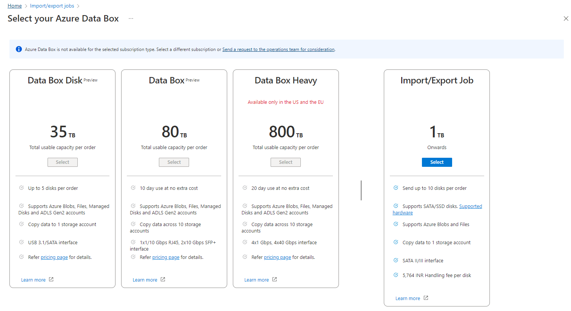Screen dimensions: 571x311
Task: Click check icon beside 1x1/10 Gbps RJ45 interface
Action: [133, 242]
